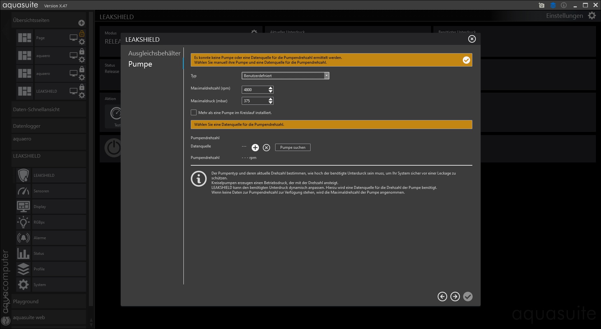The height and width of the screenshot is (329, 601).
Task: Click the Test gauge action icon
Action: (x=116, y=113)
